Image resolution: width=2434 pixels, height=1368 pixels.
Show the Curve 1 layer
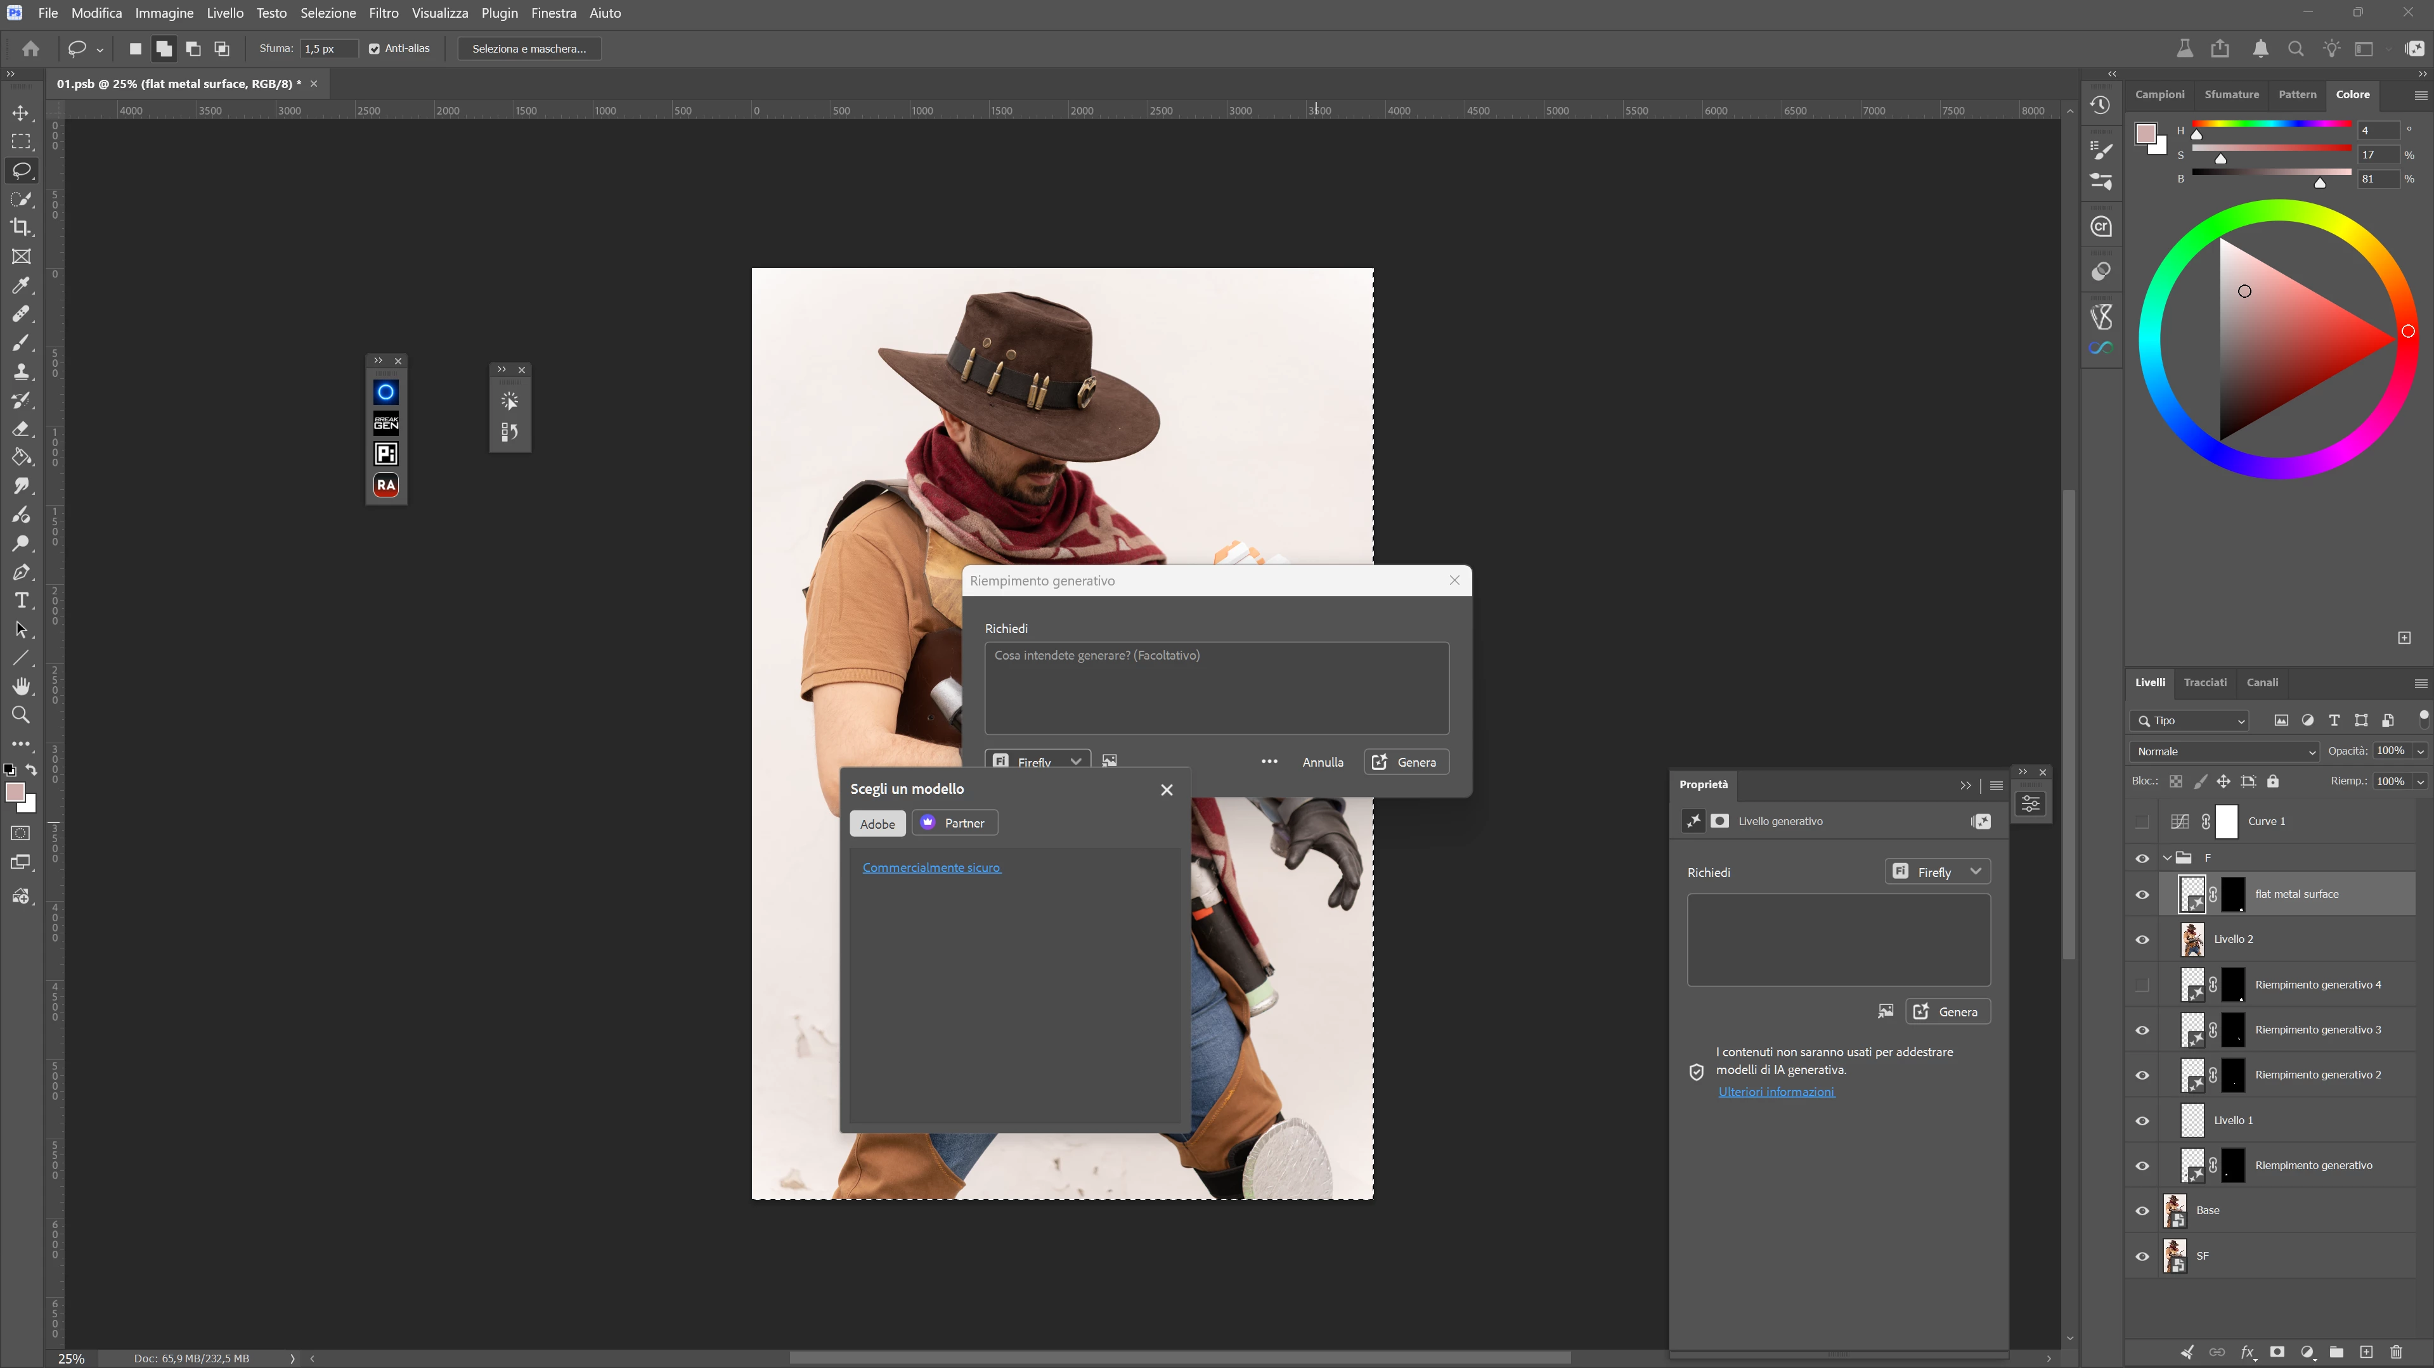[2142, 821]
